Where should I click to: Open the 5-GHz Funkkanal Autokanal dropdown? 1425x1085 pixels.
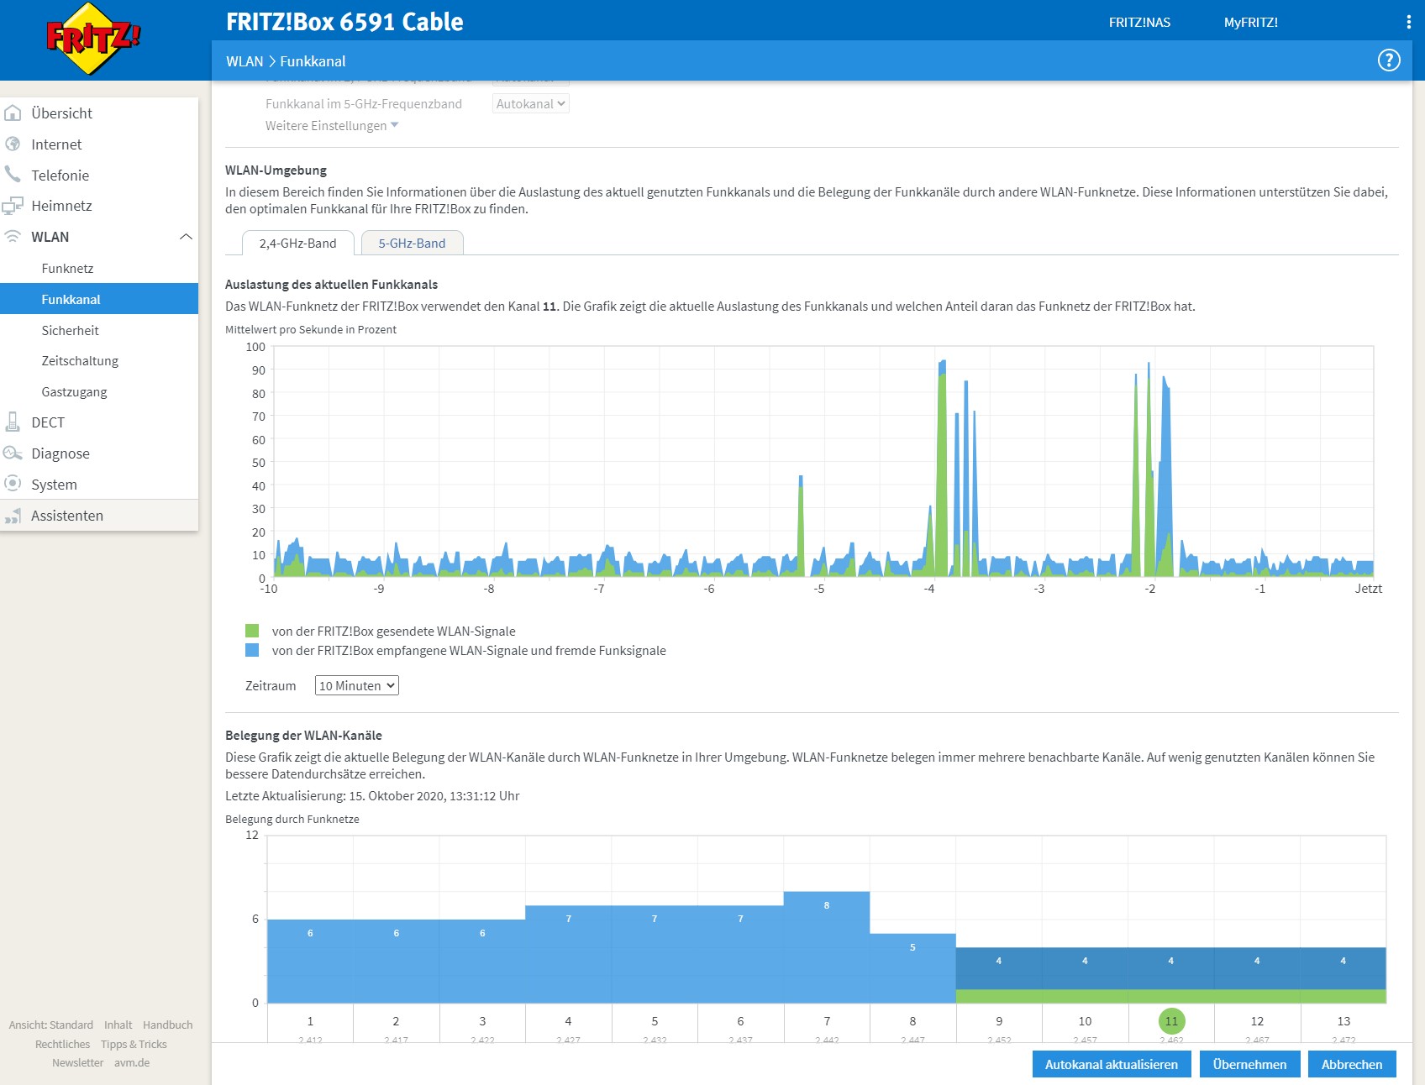[x=530, y=104]
